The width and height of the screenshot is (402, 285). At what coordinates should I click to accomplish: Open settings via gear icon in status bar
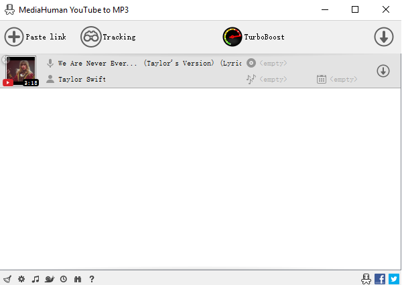[x=21, y=279]
